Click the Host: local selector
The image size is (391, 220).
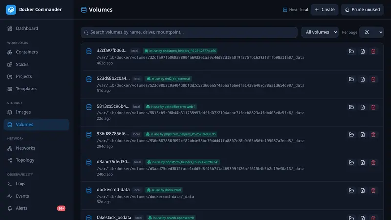point(296,10)
